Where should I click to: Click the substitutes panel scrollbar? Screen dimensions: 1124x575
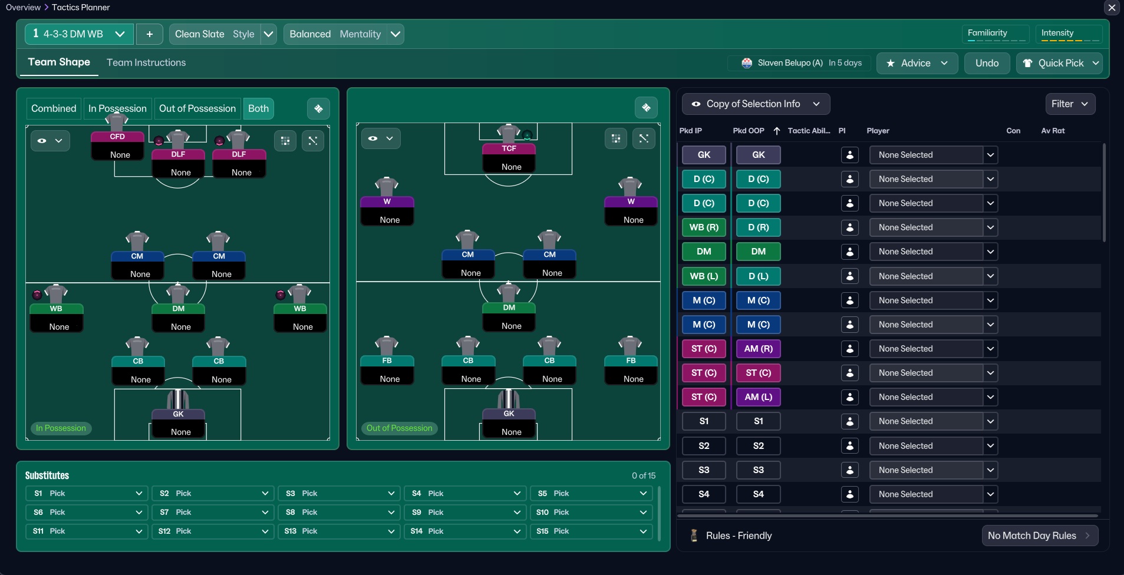(x=659, y=514)
